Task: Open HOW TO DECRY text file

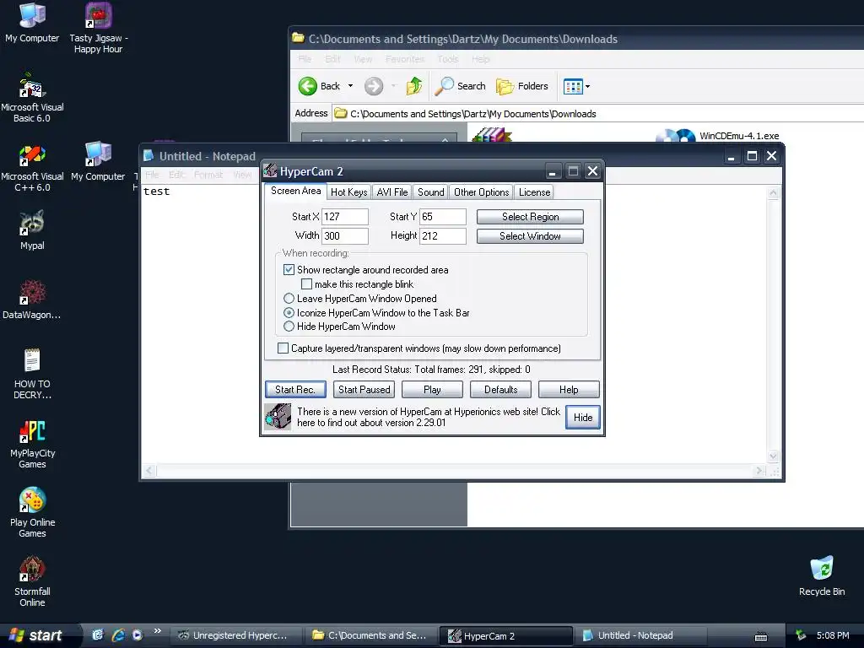Action: click(x=32, y=374)
